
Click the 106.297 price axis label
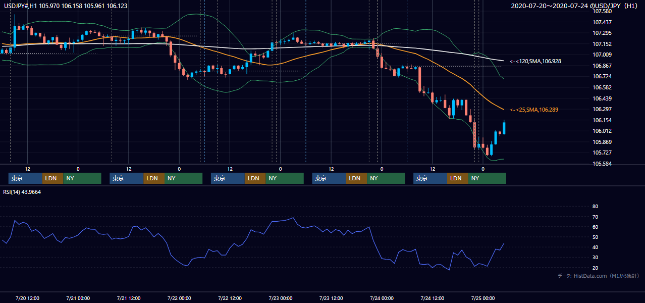(602, 109)
